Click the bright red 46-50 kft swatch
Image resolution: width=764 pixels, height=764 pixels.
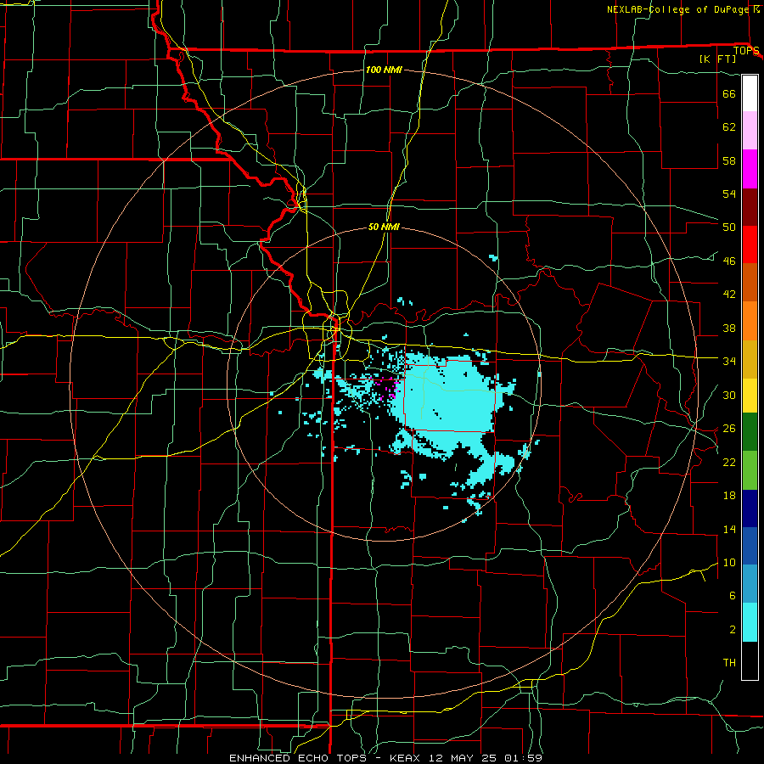(750, 244)
